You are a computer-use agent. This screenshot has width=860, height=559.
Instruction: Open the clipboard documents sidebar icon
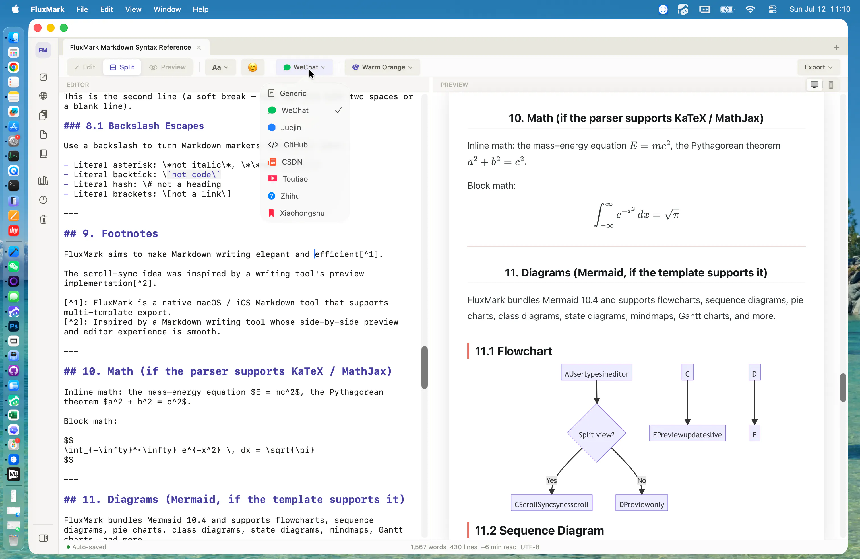pos(43,115)
